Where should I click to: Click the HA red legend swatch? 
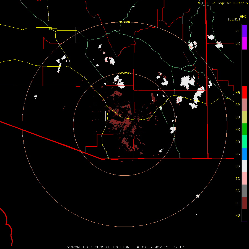click(x=244, y=92)
